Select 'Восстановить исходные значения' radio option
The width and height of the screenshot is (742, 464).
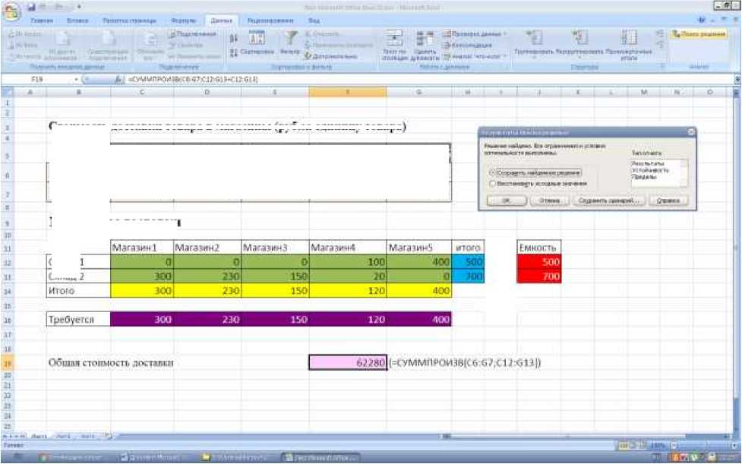pos(494,184)
